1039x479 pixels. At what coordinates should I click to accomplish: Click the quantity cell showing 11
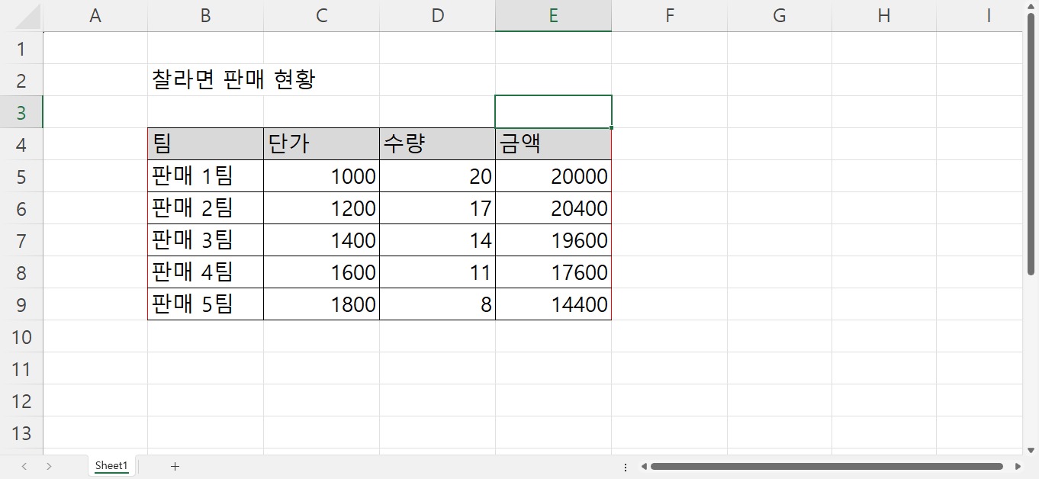tap(437, 272)
